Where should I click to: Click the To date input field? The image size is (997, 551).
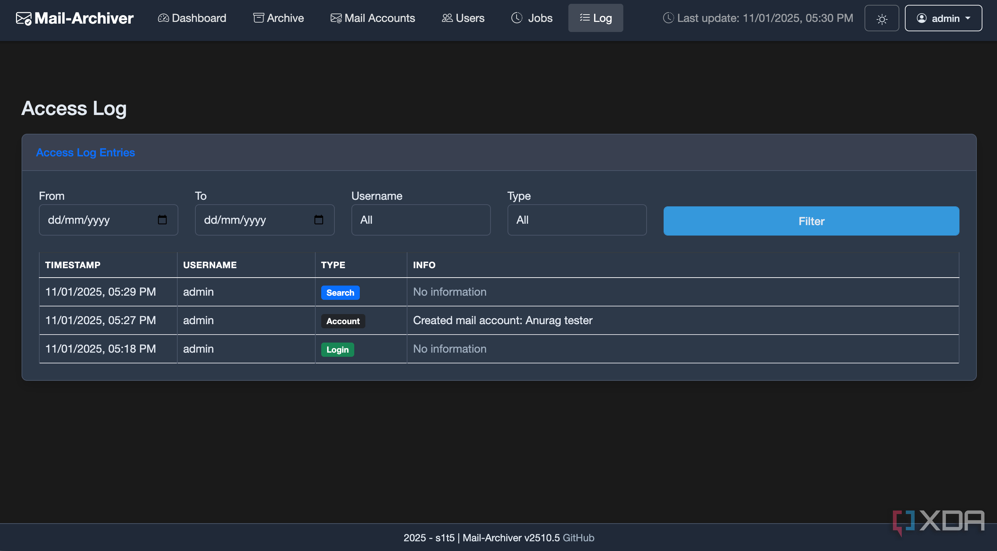click(x=265, y=220)
